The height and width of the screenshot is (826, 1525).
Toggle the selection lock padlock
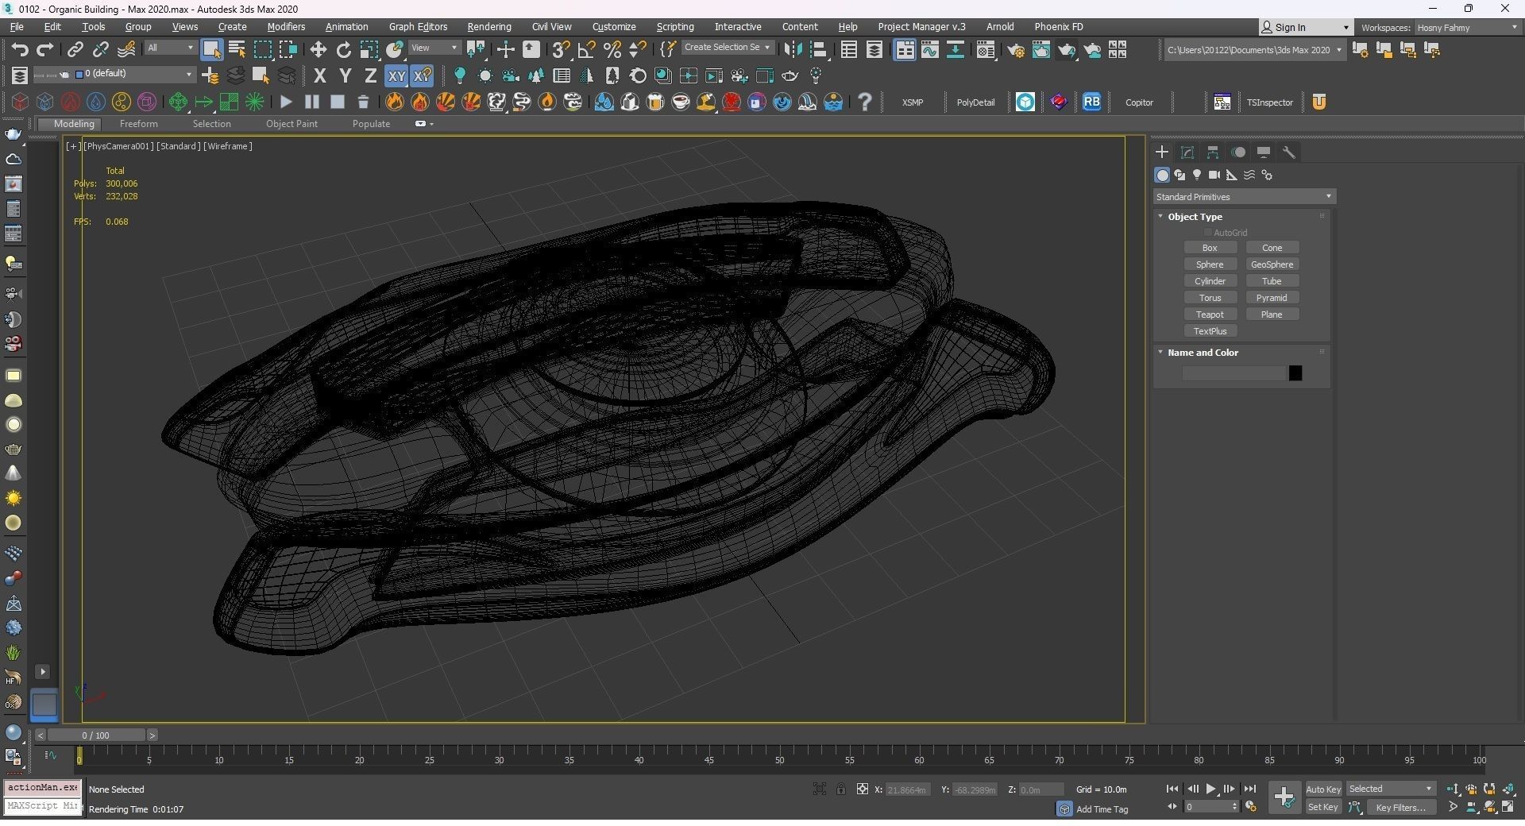coord(840,789)
